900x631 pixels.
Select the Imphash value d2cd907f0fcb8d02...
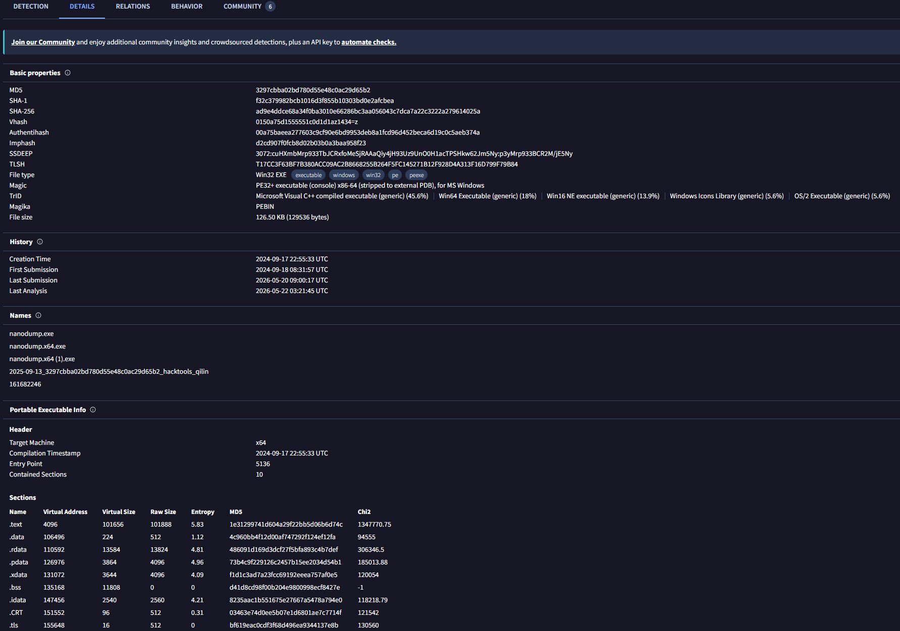click(311, 143)
